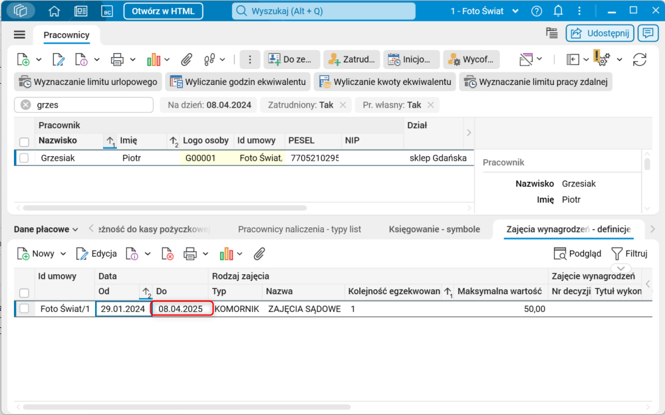The width and height of the screenshot is (665, 415).
Task: Click the lower toolbar paperclip icon
Action: [x=259, y=254]
